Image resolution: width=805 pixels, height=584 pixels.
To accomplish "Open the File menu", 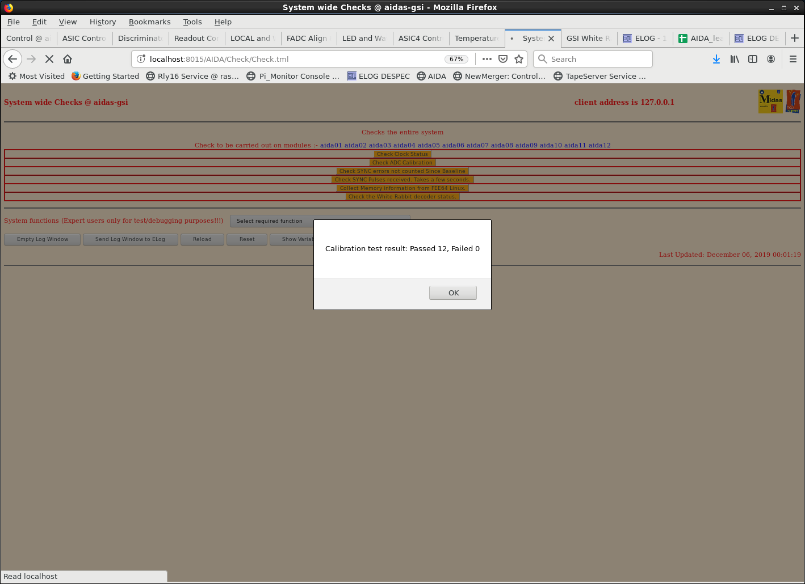I will pyautogui.click(x=14, y=22).
